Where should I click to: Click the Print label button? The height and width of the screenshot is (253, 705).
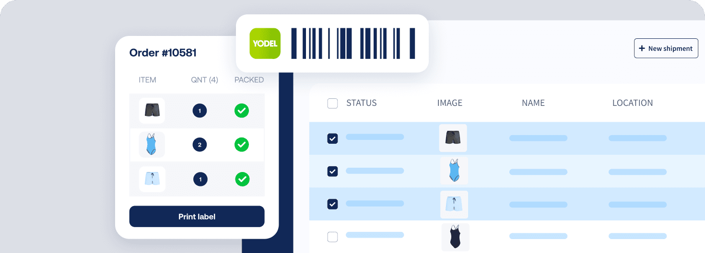(x=197, y=217)
